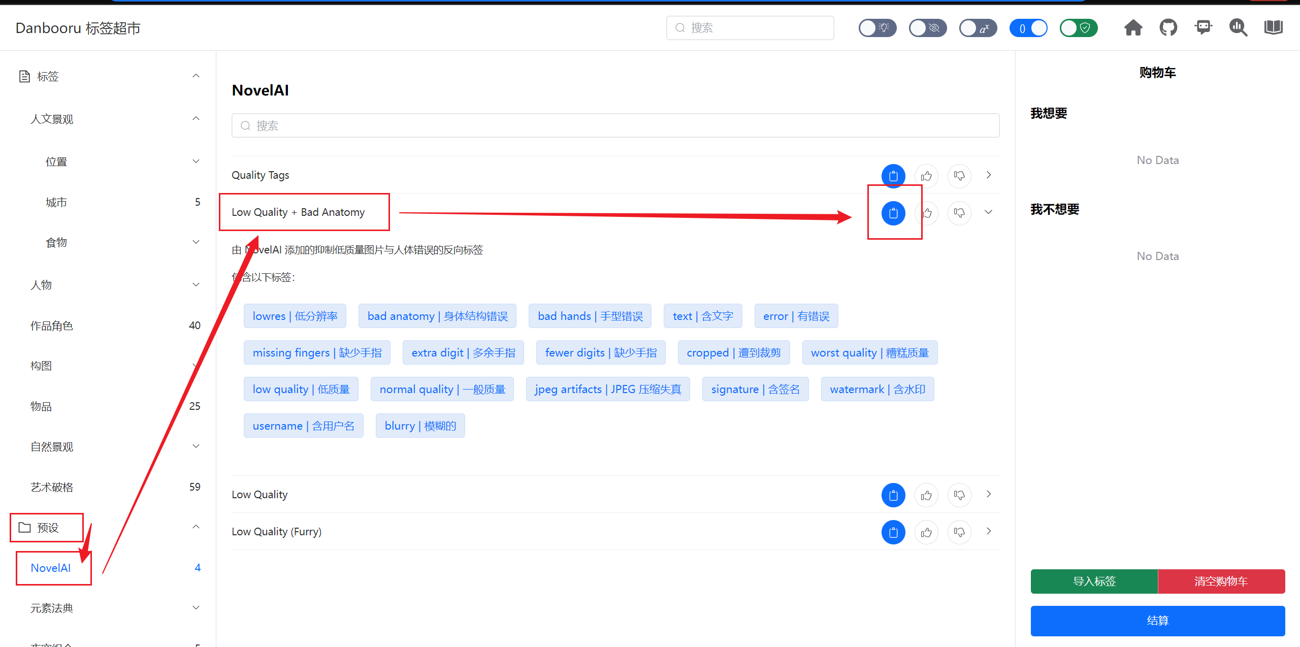Viewport: 1300px width, 647px height.
Task: Like the Quality Tags preset
Action: pyautogui.click(x=926, y=176)
